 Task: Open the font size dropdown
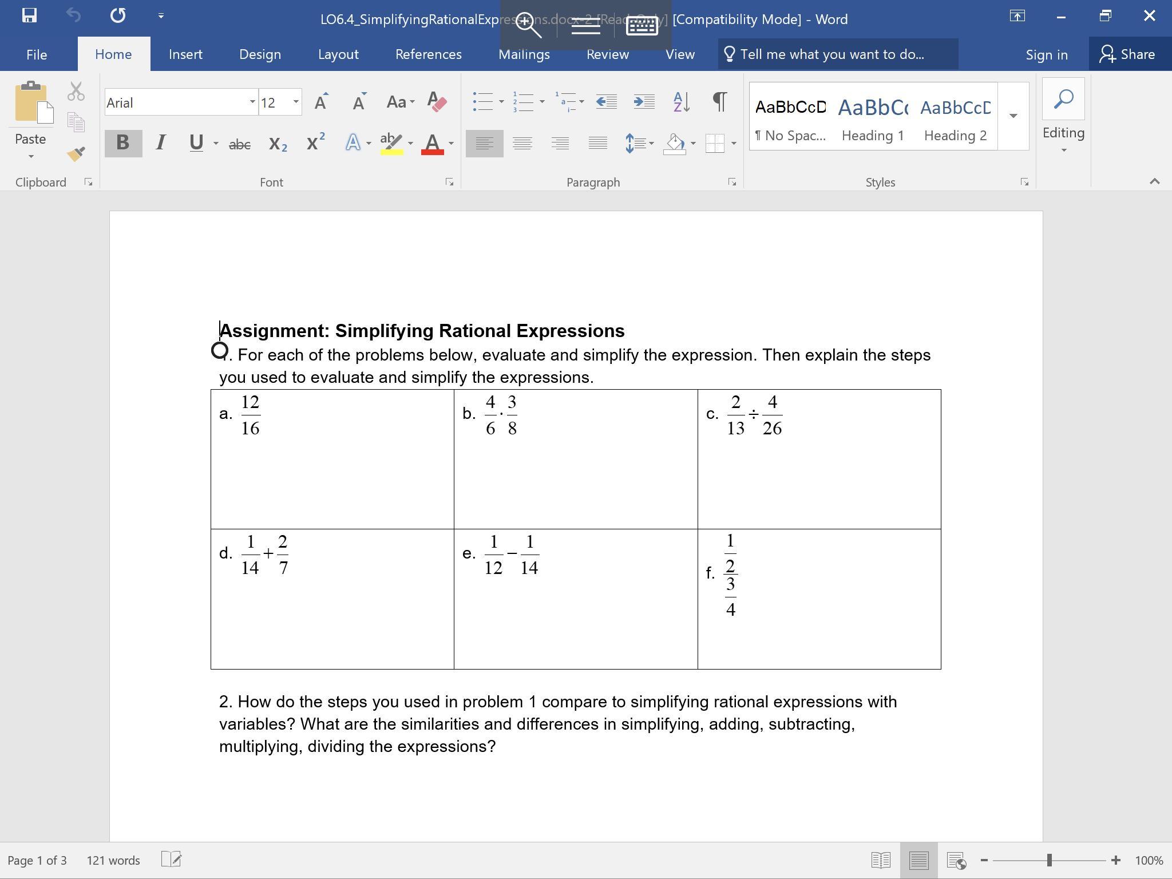point(295,102)
